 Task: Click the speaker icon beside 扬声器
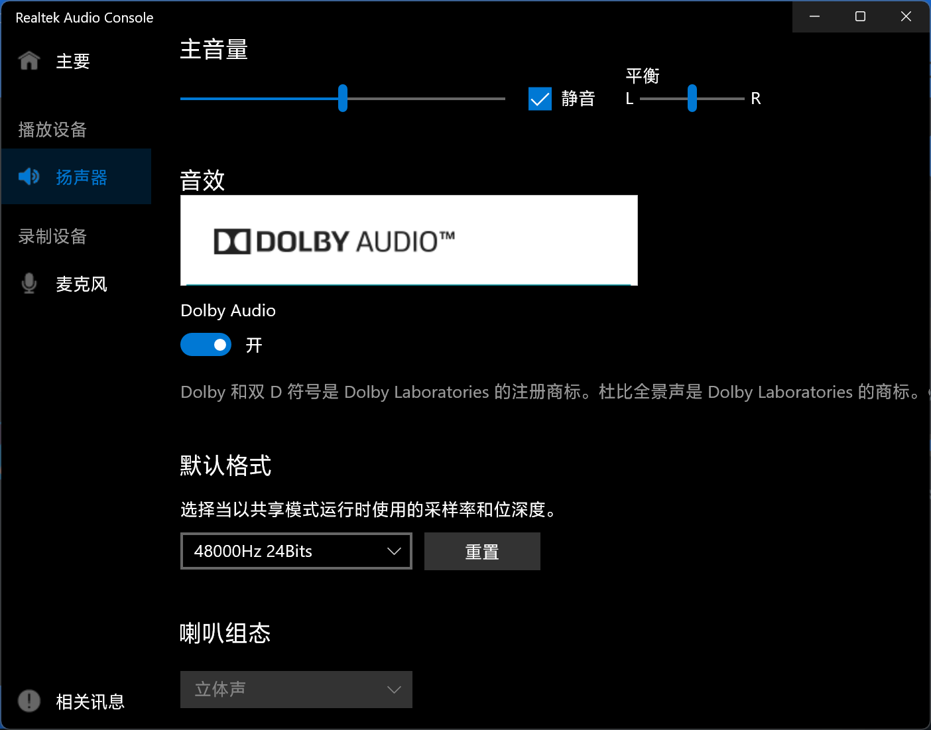(29, 176)
